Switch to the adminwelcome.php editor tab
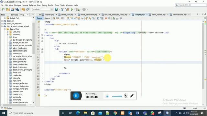207x116 pixels. coord(180,15)
